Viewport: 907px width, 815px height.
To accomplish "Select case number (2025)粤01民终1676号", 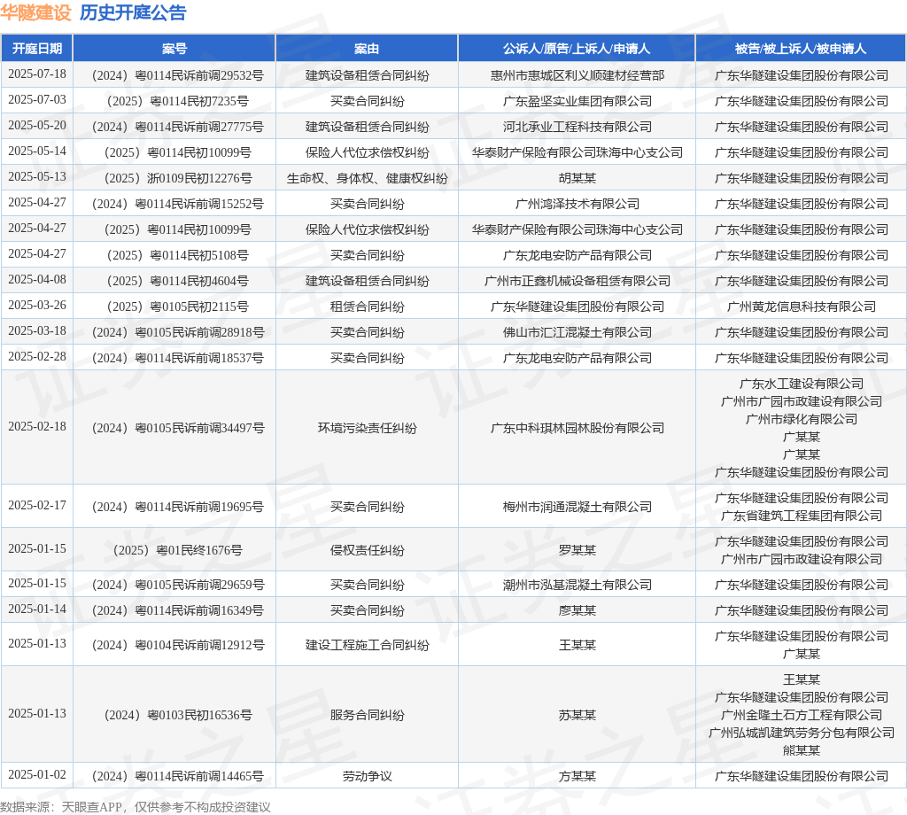I will click(x=177, y=550).
